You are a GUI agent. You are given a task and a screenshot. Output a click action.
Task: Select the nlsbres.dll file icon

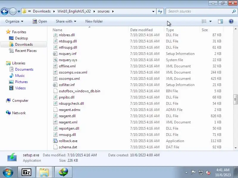55,35
